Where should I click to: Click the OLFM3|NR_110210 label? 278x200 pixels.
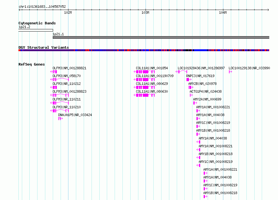(67, 107)
